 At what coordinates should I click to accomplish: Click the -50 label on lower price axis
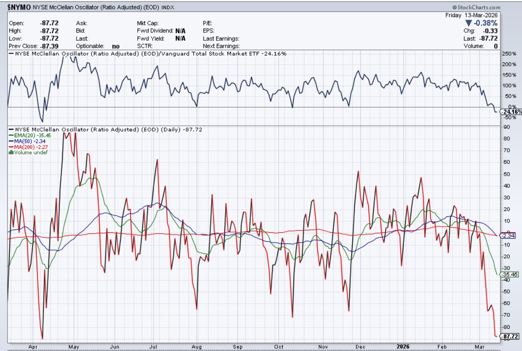(506, 291)
